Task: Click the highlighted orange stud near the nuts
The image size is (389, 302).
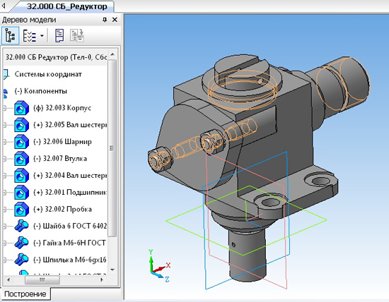Action: (188, 147)
